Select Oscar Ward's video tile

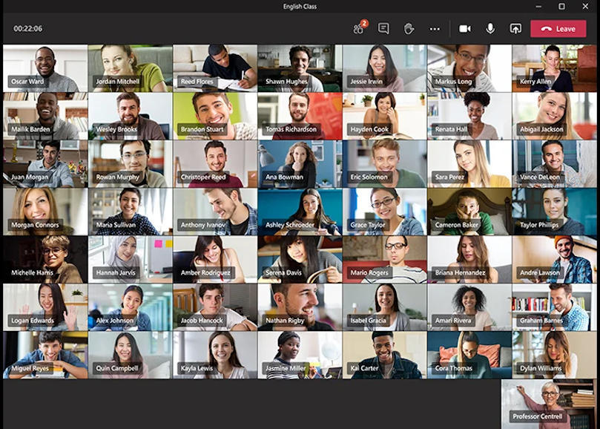click(45, 68)
